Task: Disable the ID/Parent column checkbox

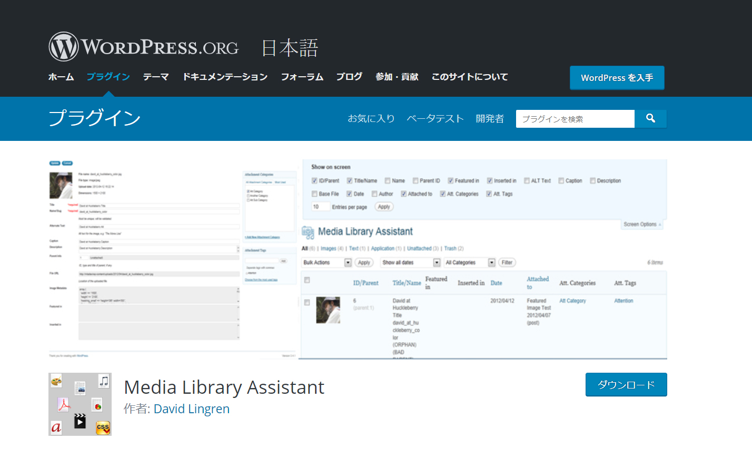Action: pos(313,180)
